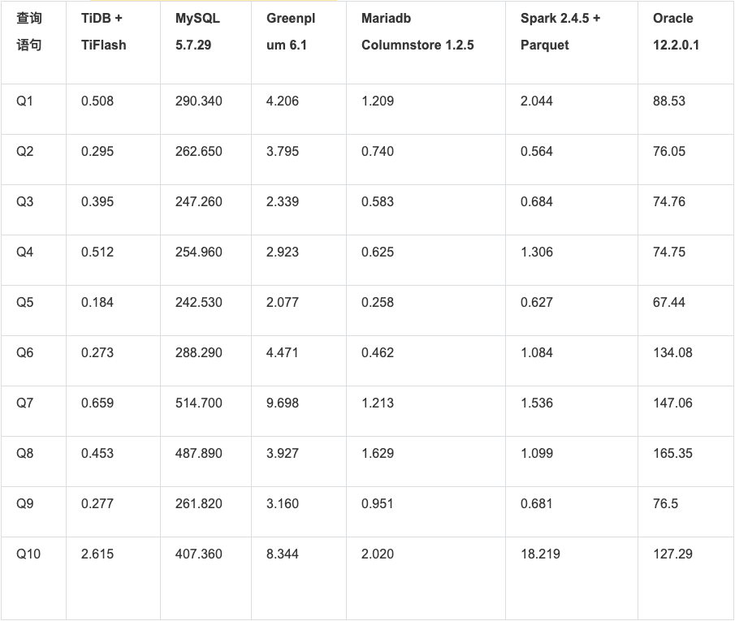The height and width of the screenshot is (621, 735).
Task: Select the Q10 row label
Action: coord(28,554)
